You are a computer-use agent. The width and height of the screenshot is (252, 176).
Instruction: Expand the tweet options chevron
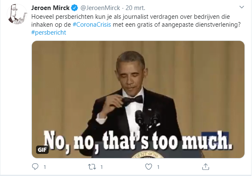tap(242, 7)
